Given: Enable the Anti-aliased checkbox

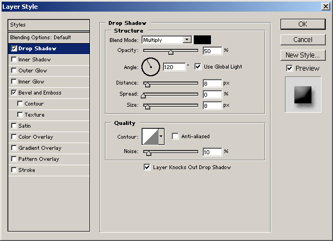Looking at the screenshot, I should pos(176,137).
